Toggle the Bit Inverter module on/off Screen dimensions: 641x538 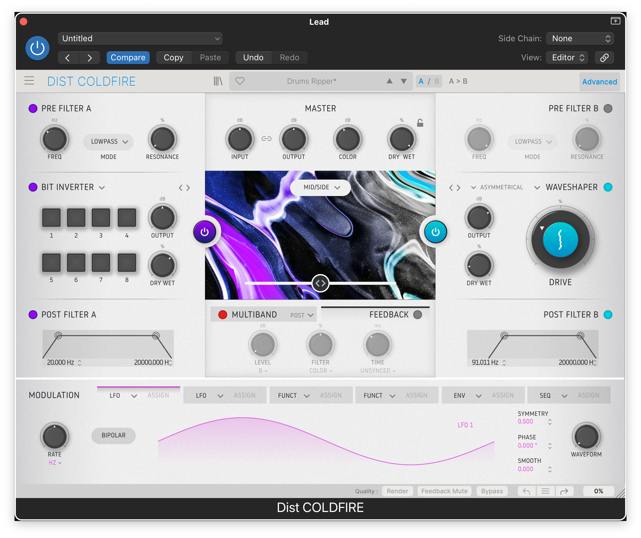pos(33,187)
